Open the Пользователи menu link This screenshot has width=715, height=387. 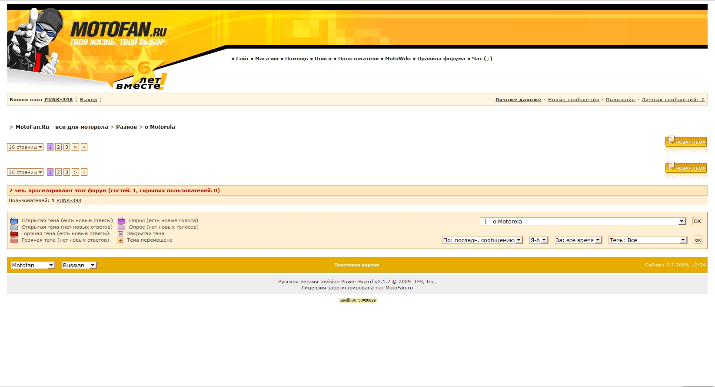coord(358,59)
